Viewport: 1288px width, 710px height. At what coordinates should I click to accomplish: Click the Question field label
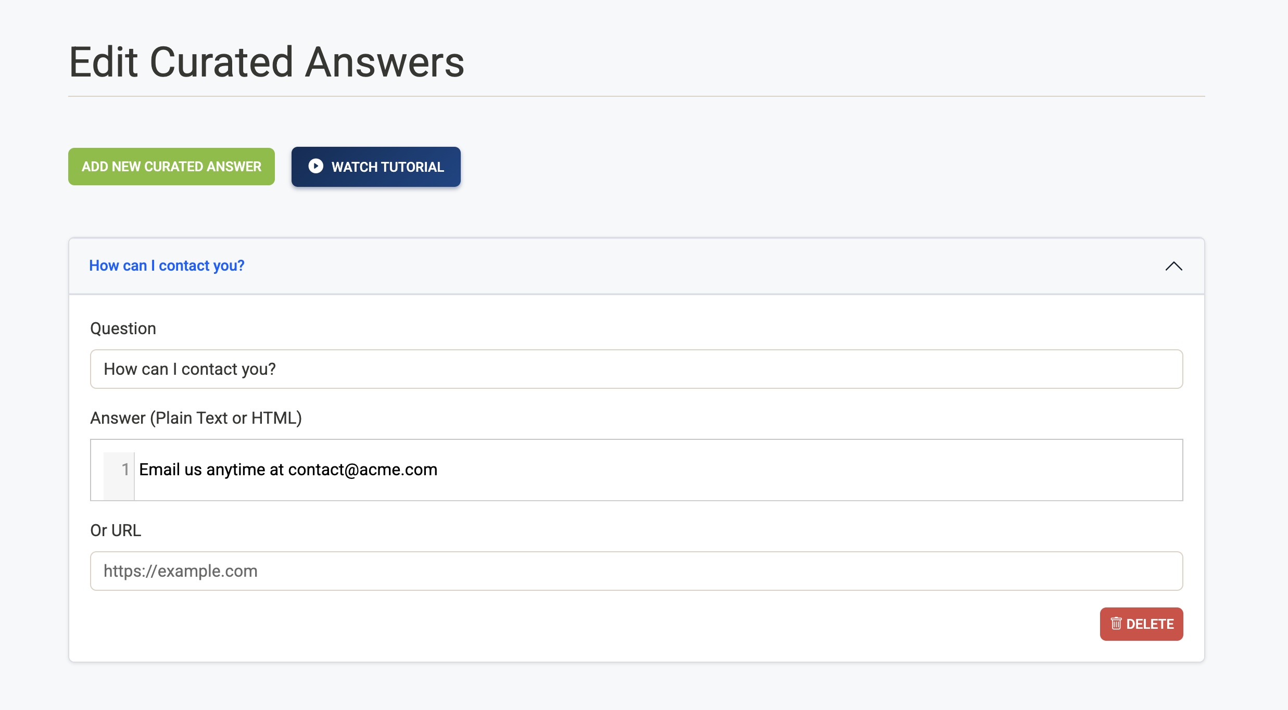(123, 328)
